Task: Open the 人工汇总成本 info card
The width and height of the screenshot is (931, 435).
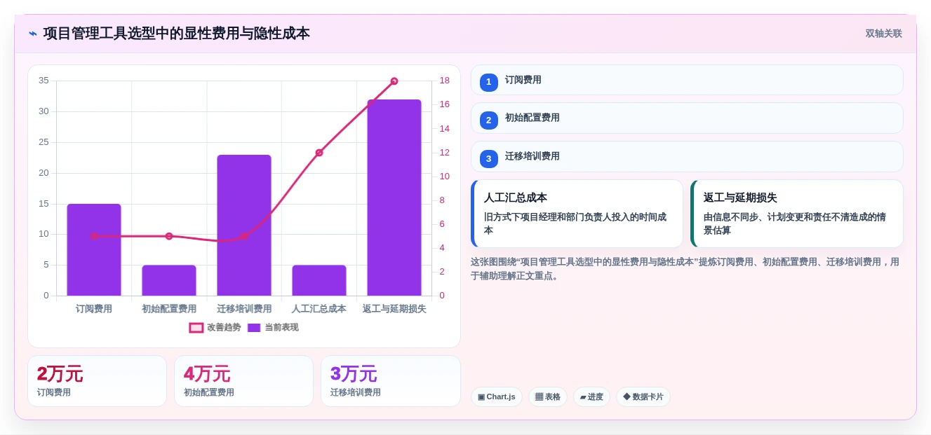Action: click(577, 214)
